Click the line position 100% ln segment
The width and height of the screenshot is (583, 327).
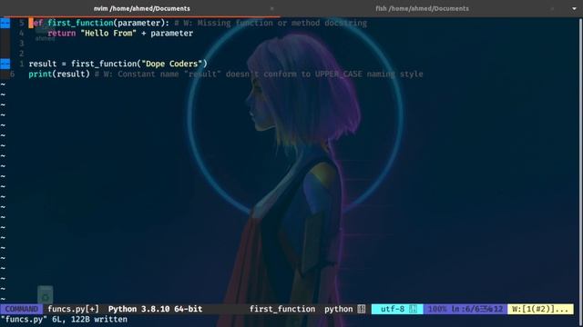pyautogui.click(x=465, y=309)
